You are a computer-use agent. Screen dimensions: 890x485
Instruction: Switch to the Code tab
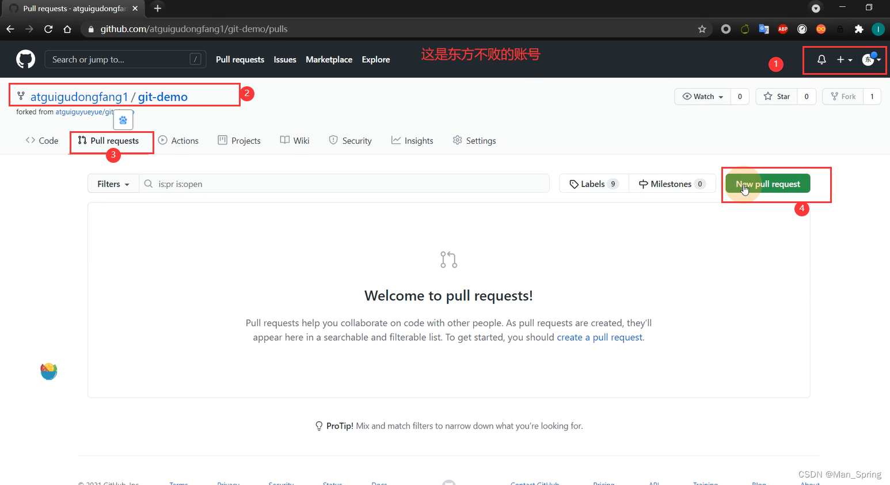pyautogui.click(x=42, y=140)
